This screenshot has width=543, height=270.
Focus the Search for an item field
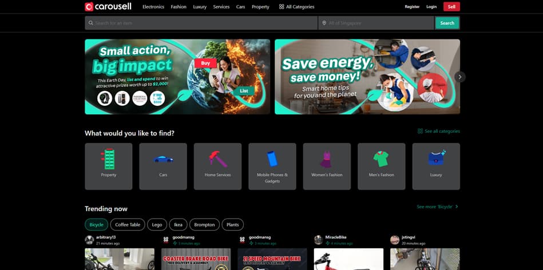click(201, 23)
